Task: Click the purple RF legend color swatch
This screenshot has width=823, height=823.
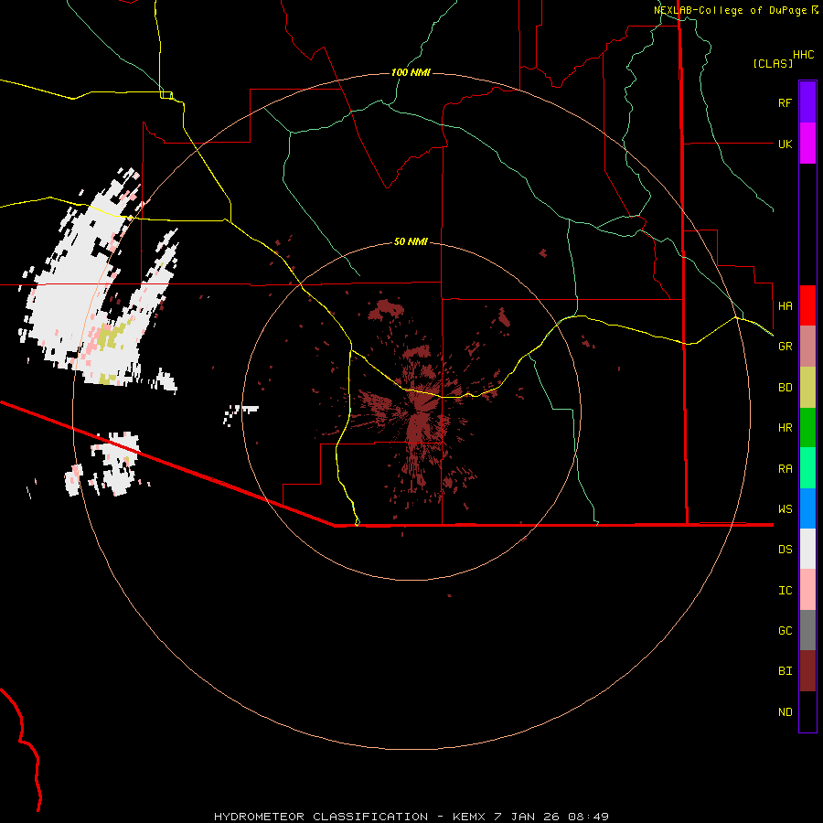Action: (807, 102)
